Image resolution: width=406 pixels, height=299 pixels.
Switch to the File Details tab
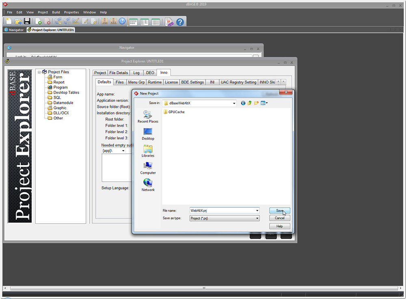[x=119, y=73]
